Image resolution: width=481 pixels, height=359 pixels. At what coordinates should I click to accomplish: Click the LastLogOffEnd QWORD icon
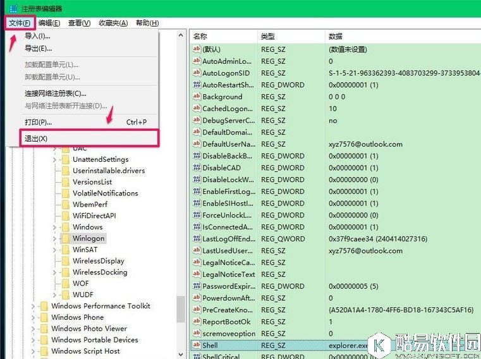pos(197,239)
